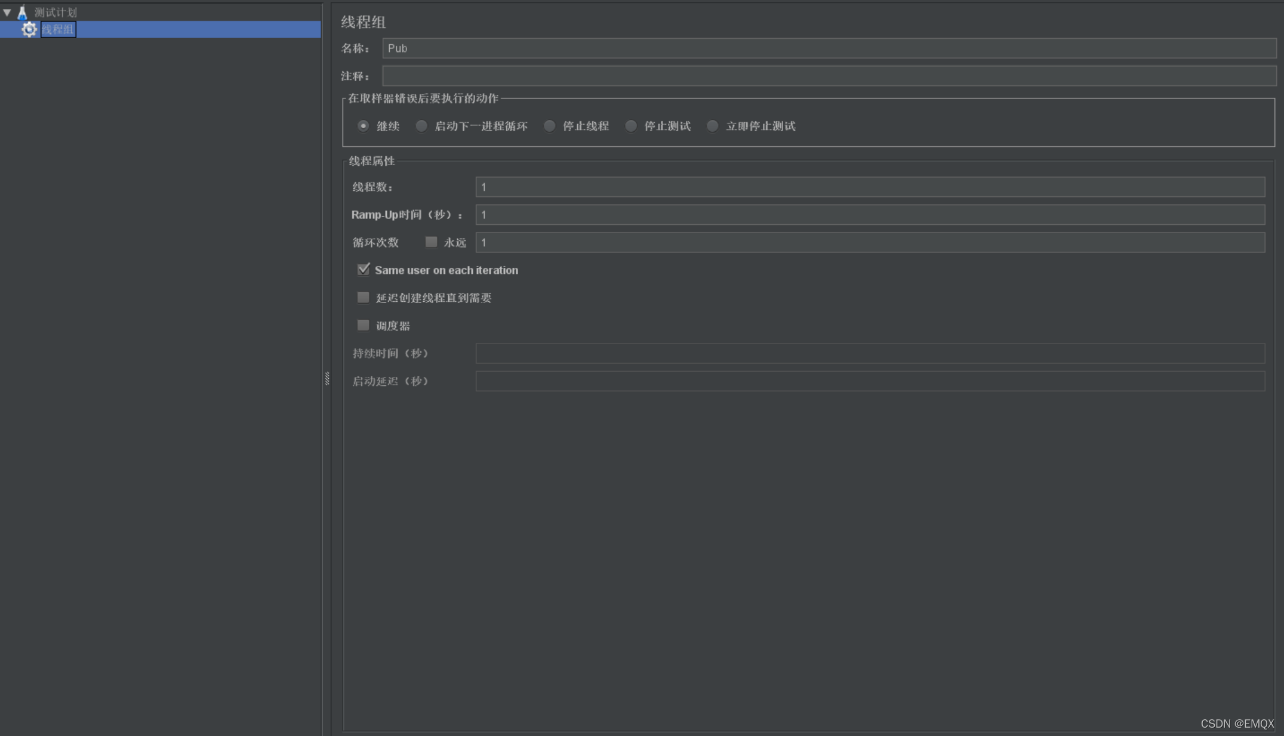The height and width of the screenshot is (736, 1284).
Task: Select the 立即停止测试 radio button
Action: [712, 126]
